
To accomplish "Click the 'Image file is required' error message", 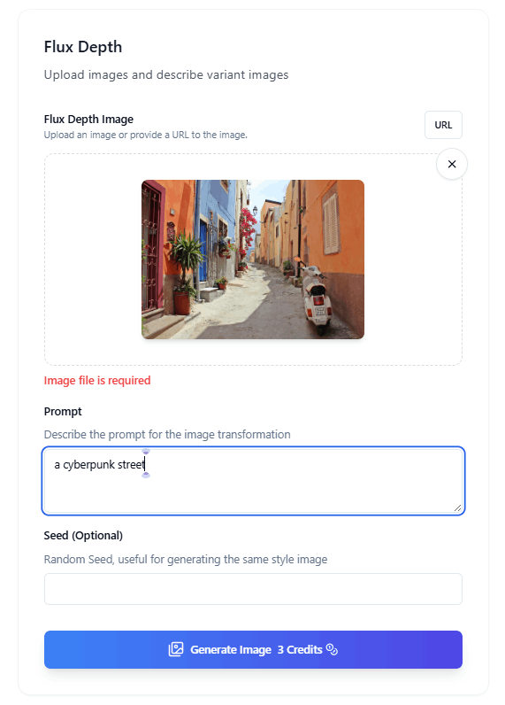I will pos(97,380).
